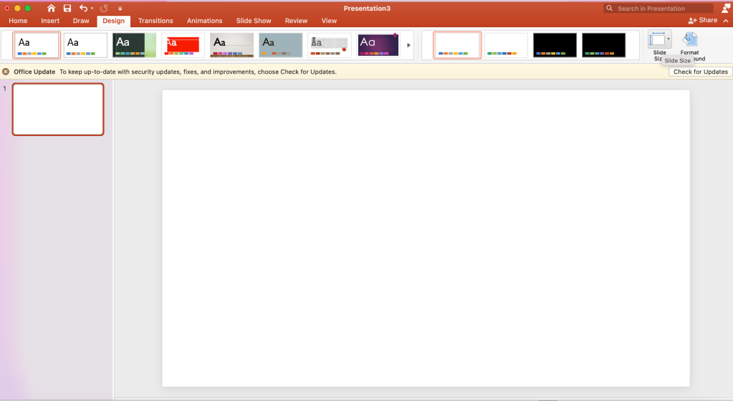
Task: Dismiss the Office Update notification bar
Action: pos(6,72)
